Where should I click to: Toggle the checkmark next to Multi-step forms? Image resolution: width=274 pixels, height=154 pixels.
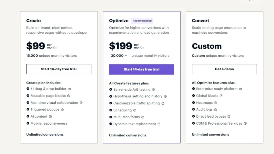(111, 117)
